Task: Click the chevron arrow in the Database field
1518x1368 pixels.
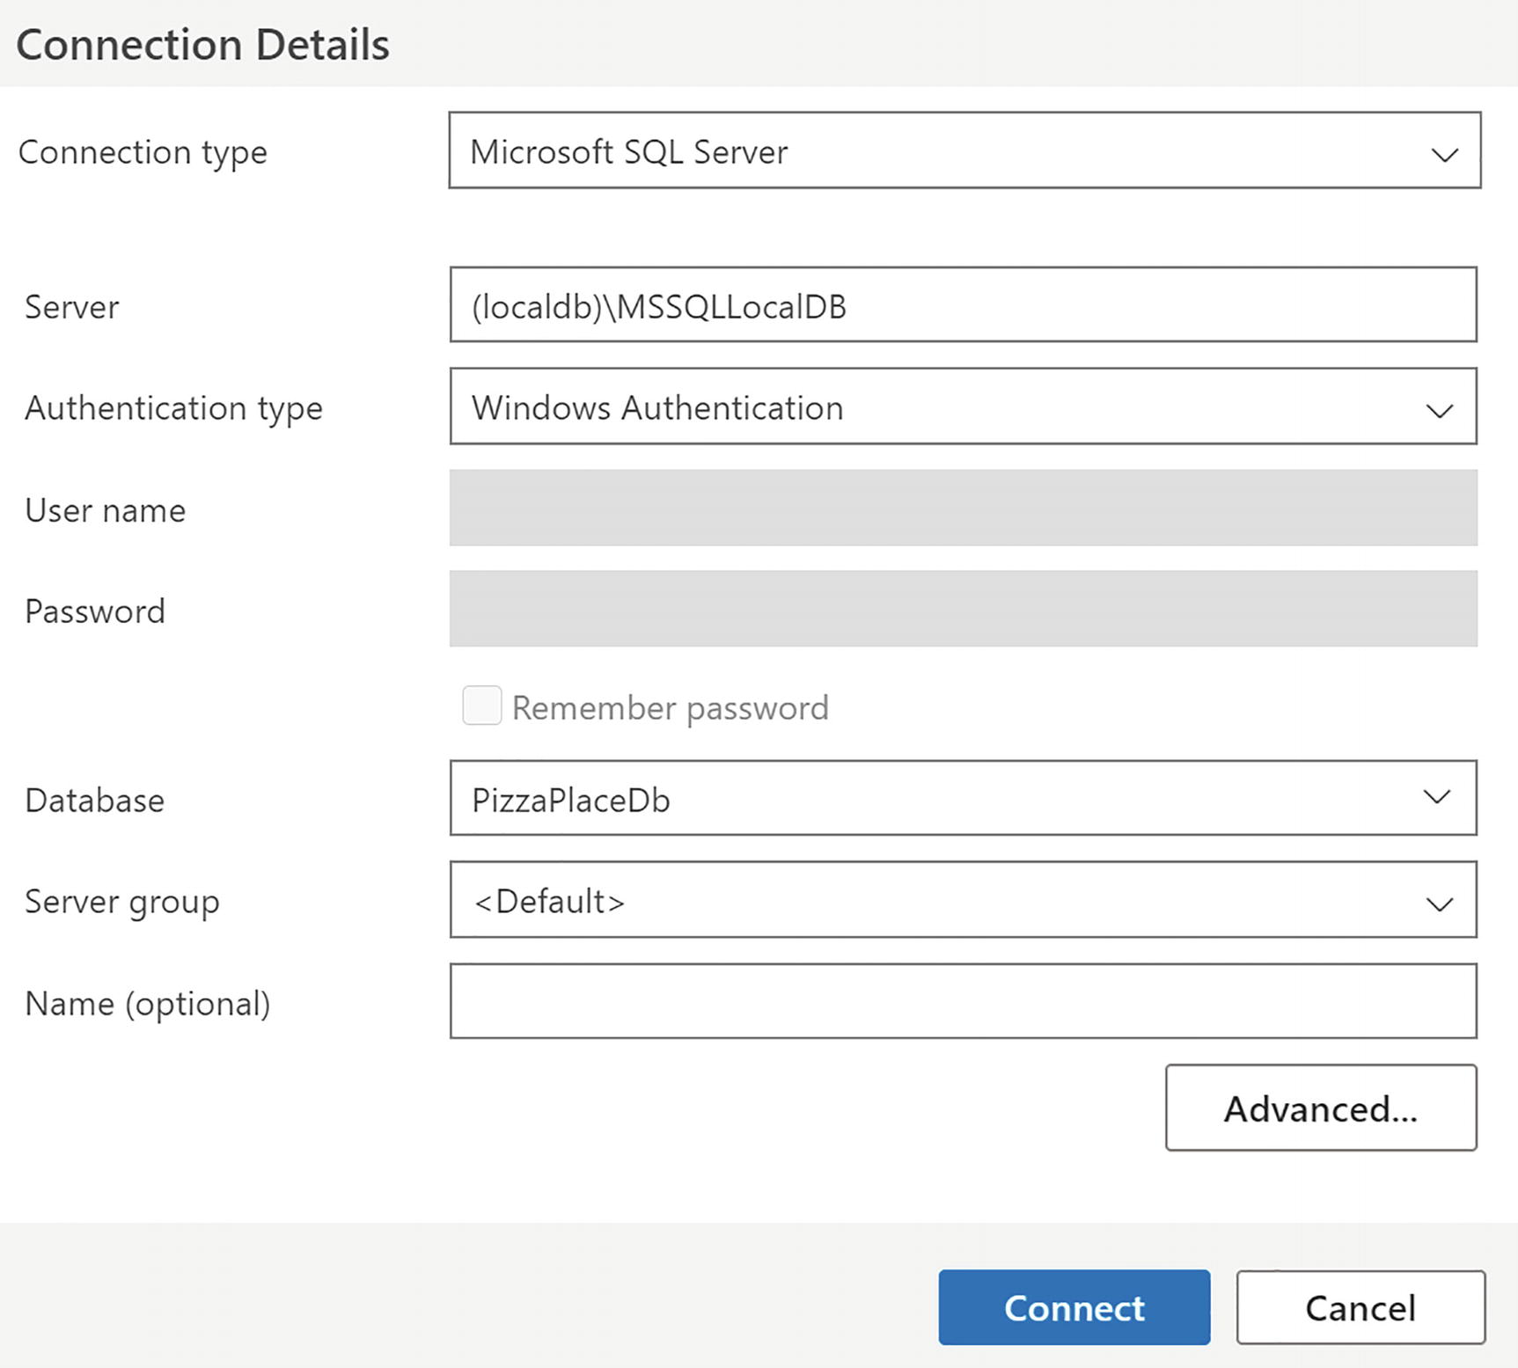Action: 1436,797
